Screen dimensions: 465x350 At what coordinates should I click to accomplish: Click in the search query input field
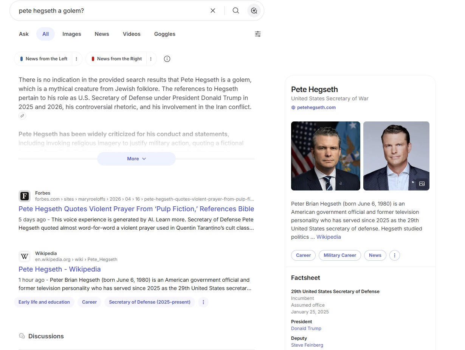pos(112,11)
